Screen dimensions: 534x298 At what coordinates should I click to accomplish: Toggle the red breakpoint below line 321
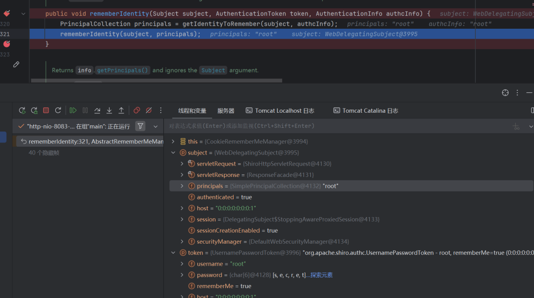click(7, 44)
